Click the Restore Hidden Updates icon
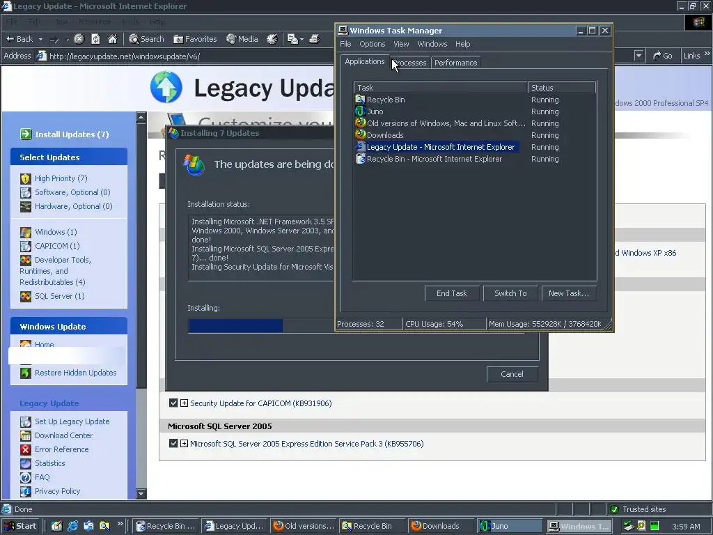The width and height of the screenshot is (713, 535). (26, 373)
